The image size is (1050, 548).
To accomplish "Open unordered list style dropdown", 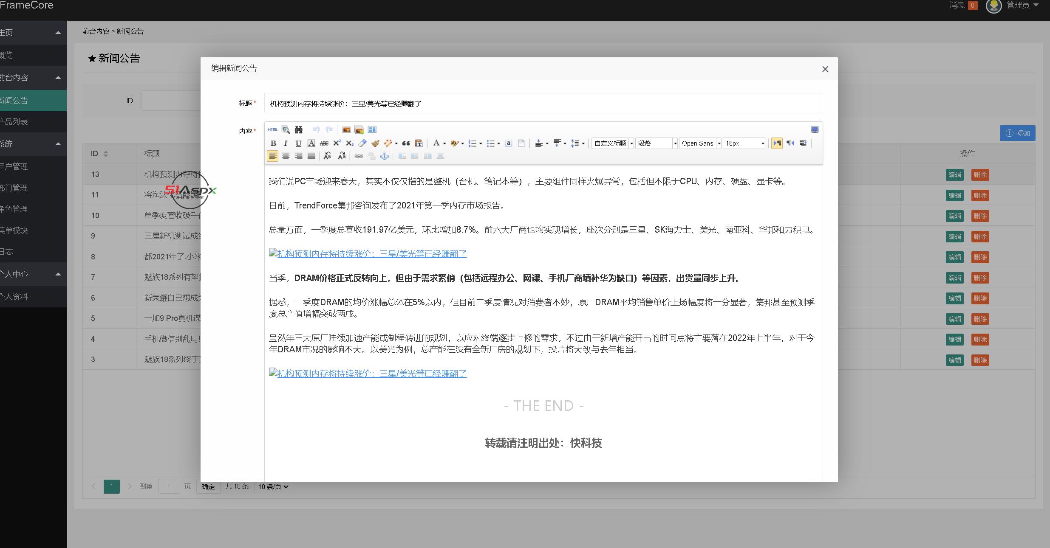I will pos(498,143).
